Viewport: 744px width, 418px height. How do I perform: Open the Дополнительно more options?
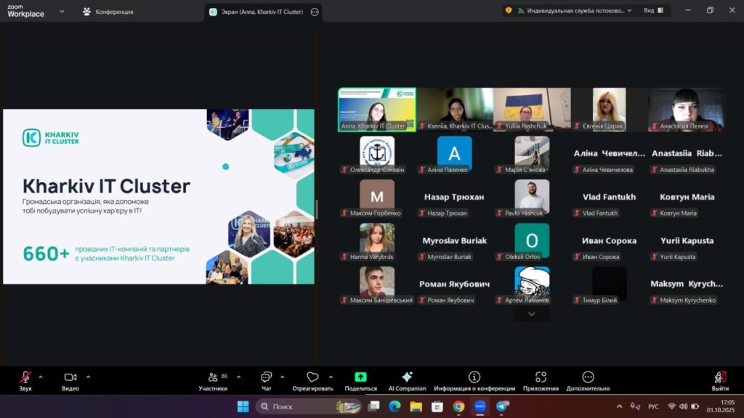[x=588, y=380]
